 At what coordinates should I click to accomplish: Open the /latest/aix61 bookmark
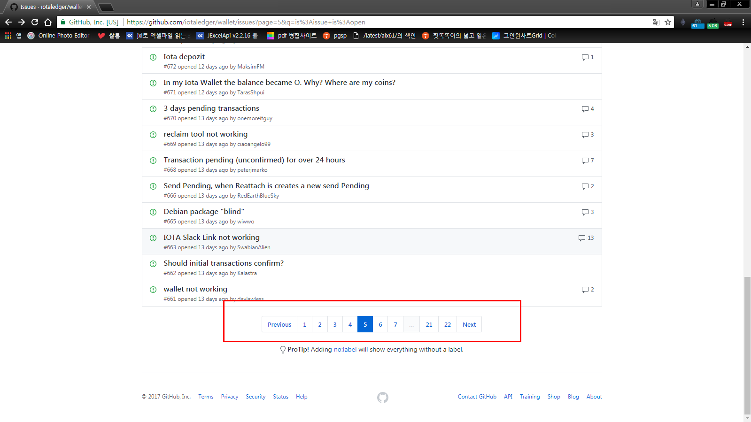pos(384,35)
